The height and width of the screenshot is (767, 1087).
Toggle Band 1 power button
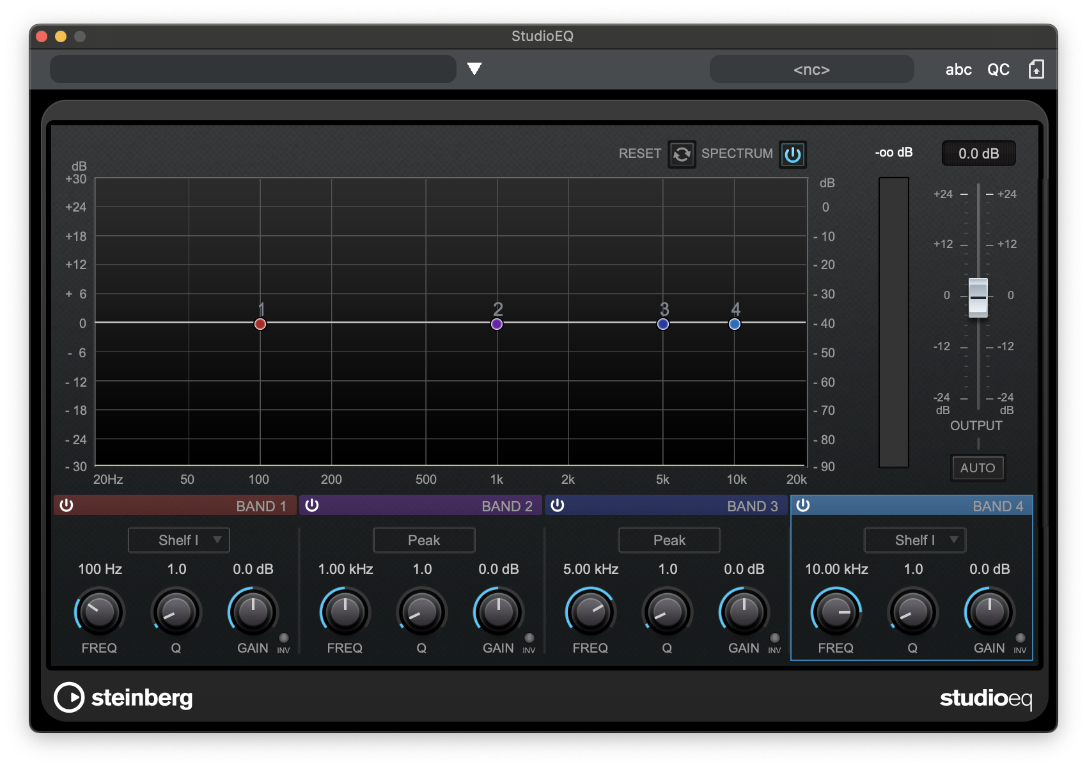click(66, 506)
